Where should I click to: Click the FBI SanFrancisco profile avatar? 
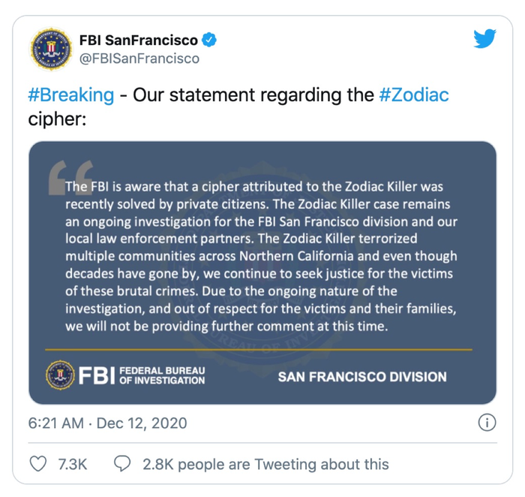(51, 48)
